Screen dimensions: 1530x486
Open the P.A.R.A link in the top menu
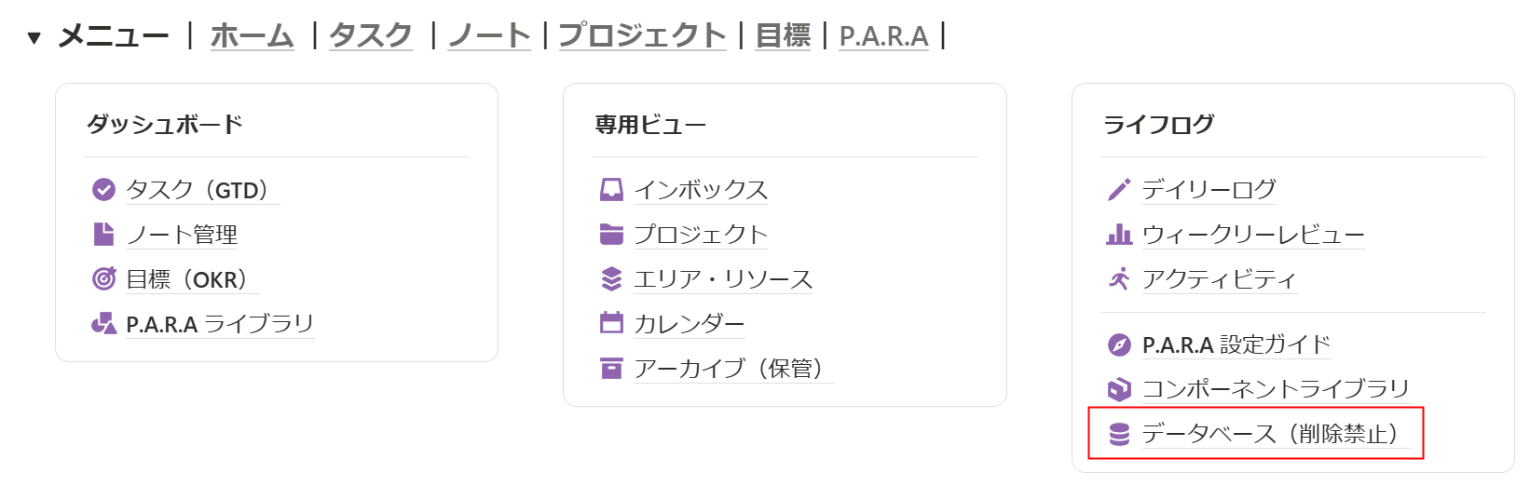(x=883, y=36)
